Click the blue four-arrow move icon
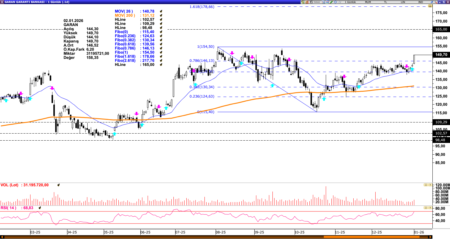Image resolution: width=450 pixels, height=239 pixels. 335,2
